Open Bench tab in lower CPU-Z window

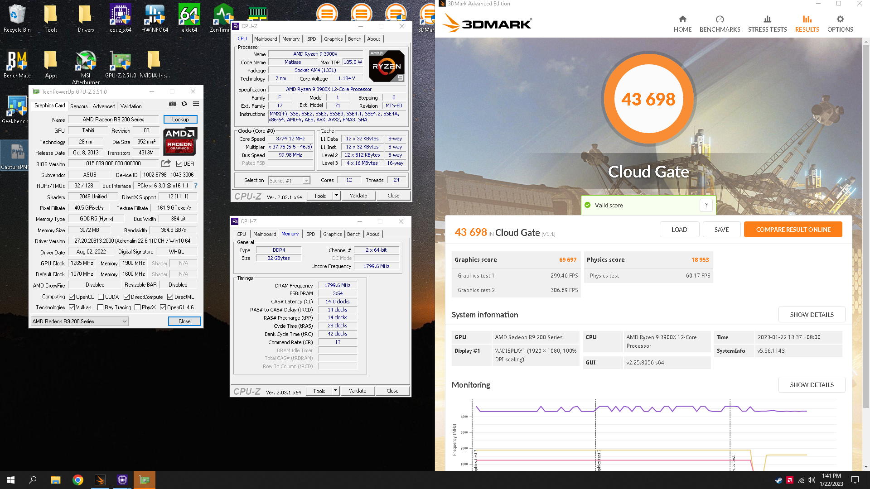354,234
